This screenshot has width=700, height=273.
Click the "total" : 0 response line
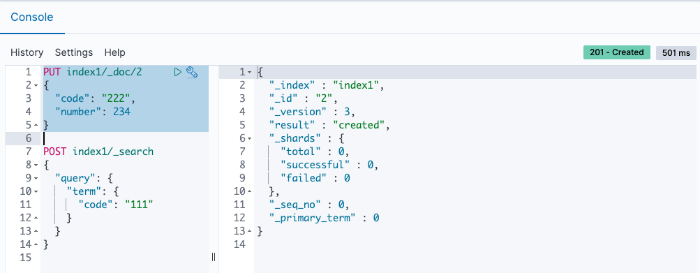315,152
